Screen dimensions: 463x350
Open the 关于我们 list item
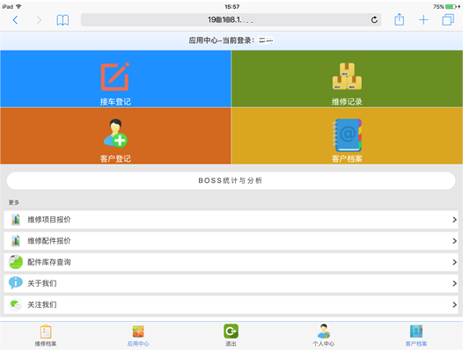coord(231,283)
